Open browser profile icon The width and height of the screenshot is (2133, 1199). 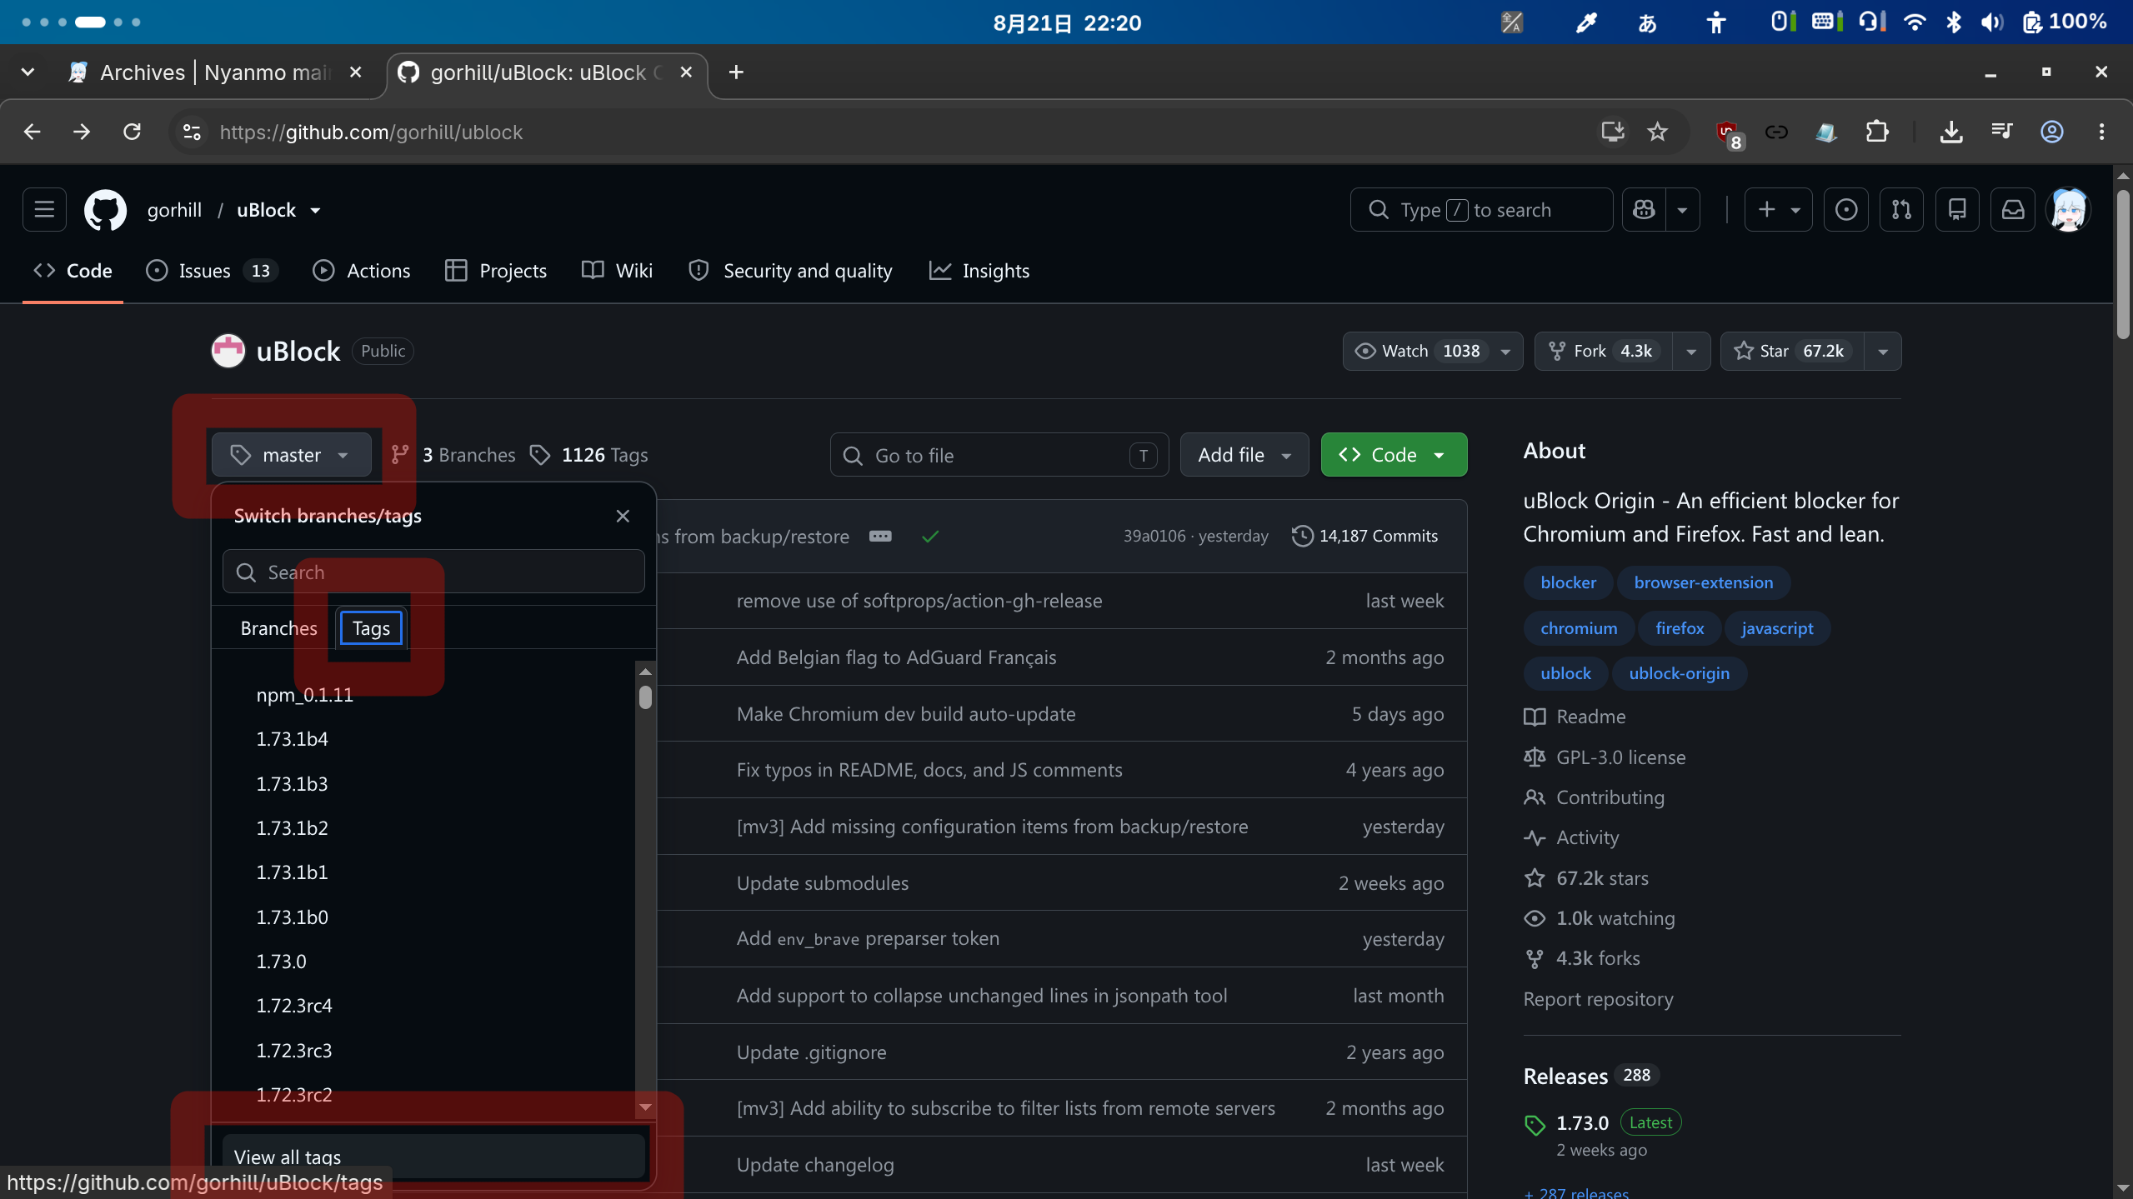pyautogui.click(x=2051, y=132)
